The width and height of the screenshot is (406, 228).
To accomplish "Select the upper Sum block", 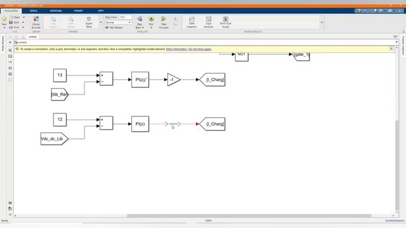I will pyautogui.click(x=107, y=79).
